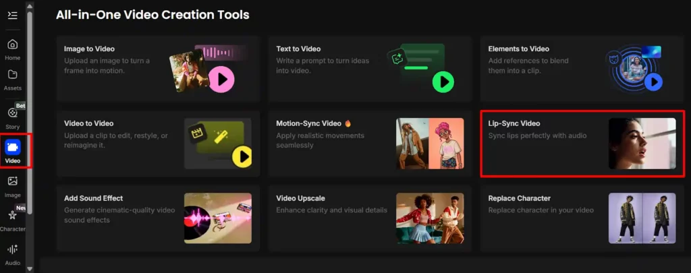The image size is (691, 273).
Task: Click 'Apply realistic movements seamlessly' description
Action: (x=320, y=140)
